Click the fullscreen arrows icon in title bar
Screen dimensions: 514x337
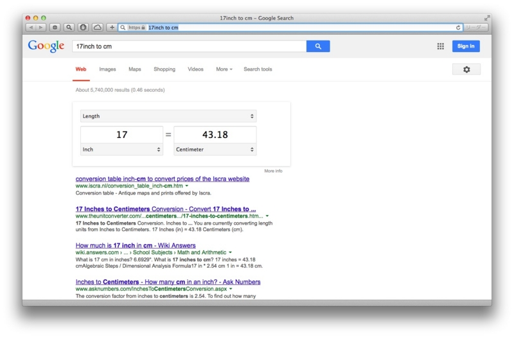click(x=487, y=18)
